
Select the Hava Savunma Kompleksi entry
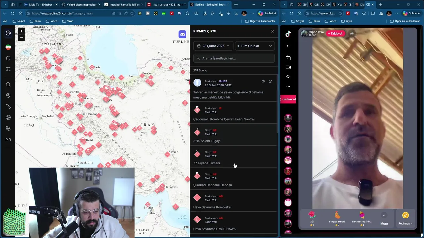coord(234,201)
